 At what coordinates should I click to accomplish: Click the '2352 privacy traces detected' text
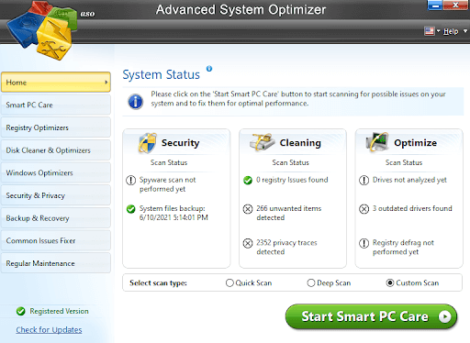pos(286,248)
